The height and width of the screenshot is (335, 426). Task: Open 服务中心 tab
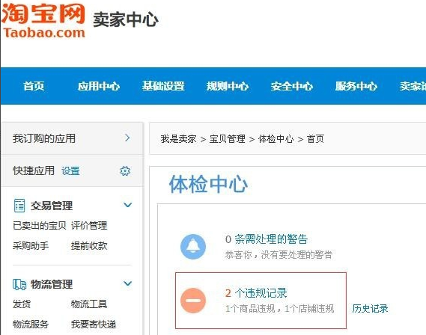tap(356, 86)
